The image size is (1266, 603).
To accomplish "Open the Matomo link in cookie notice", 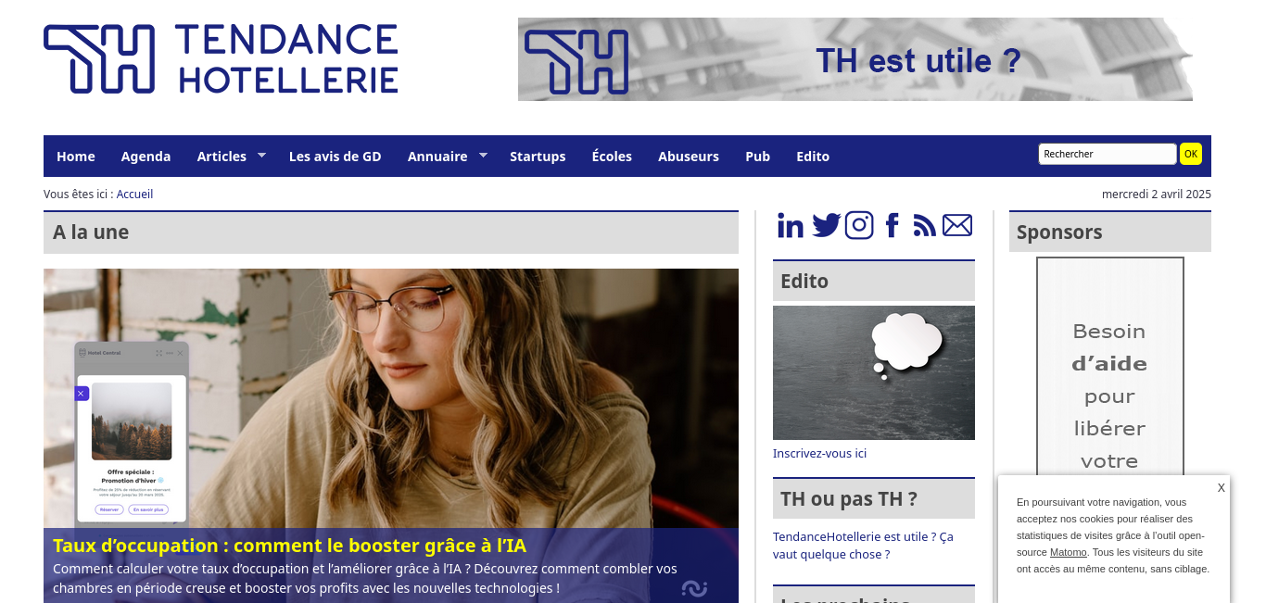I will [x=1068, y=552].
